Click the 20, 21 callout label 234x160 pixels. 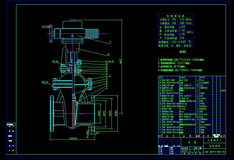click(45, 82)
